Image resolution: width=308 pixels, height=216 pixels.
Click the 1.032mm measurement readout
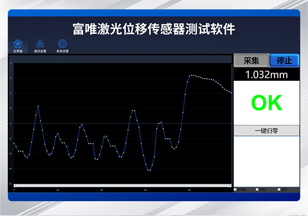[267, 74]
